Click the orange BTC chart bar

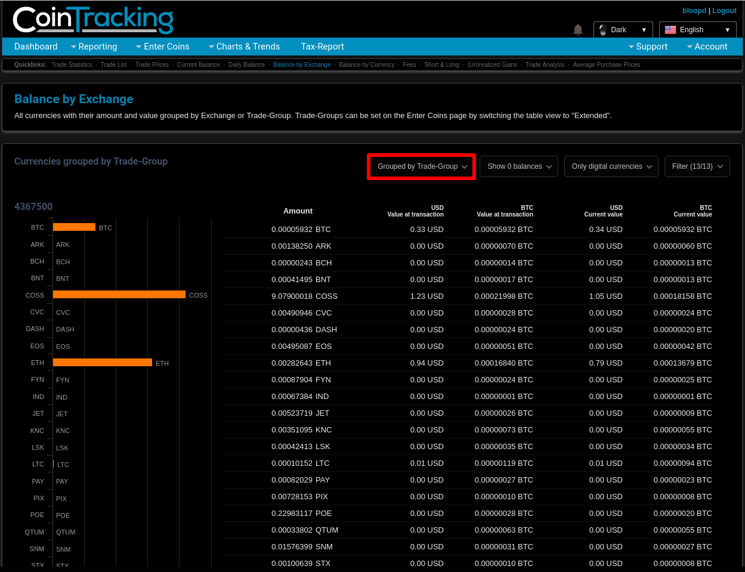pos(74,227)
